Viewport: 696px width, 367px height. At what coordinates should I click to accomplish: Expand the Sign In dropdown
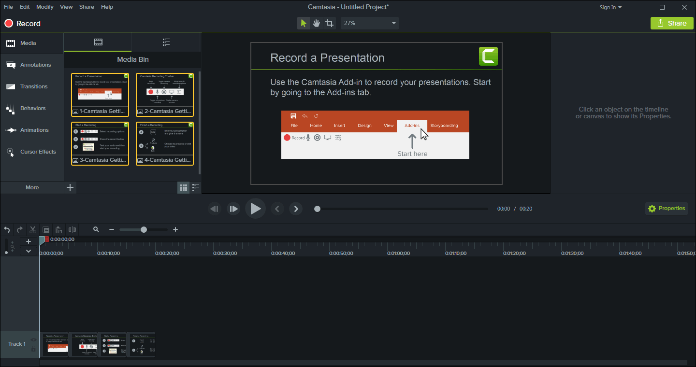[611, 7]
